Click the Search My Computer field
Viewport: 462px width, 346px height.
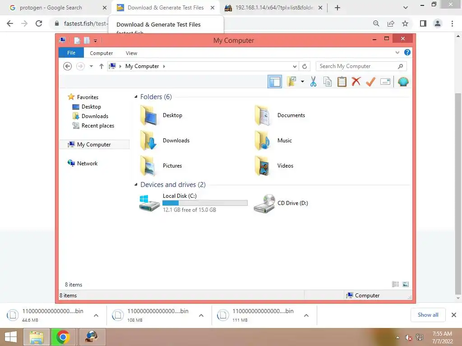[361, 66]
